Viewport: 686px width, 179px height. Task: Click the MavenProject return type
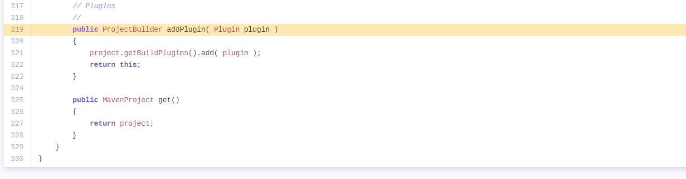coord(128,100)
